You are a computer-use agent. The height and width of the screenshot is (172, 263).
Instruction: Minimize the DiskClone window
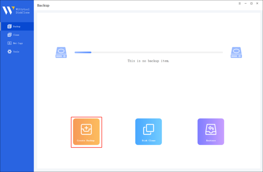(x=246, y=3)
